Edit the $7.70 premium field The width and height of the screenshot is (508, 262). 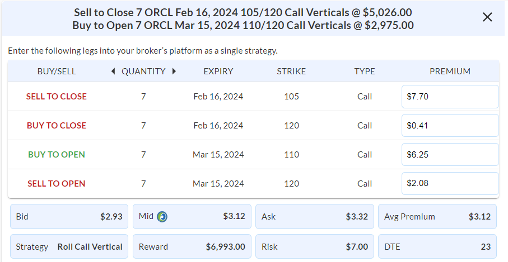pyautogui.click(x=450, y=97)
